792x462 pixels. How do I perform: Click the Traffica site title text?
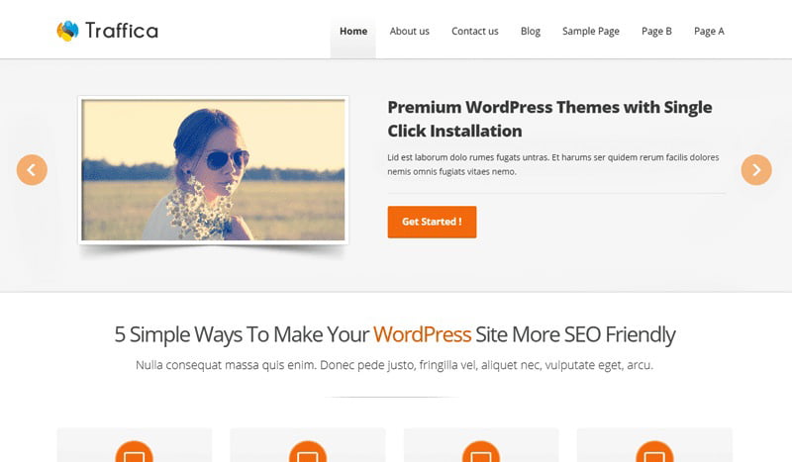121,31
